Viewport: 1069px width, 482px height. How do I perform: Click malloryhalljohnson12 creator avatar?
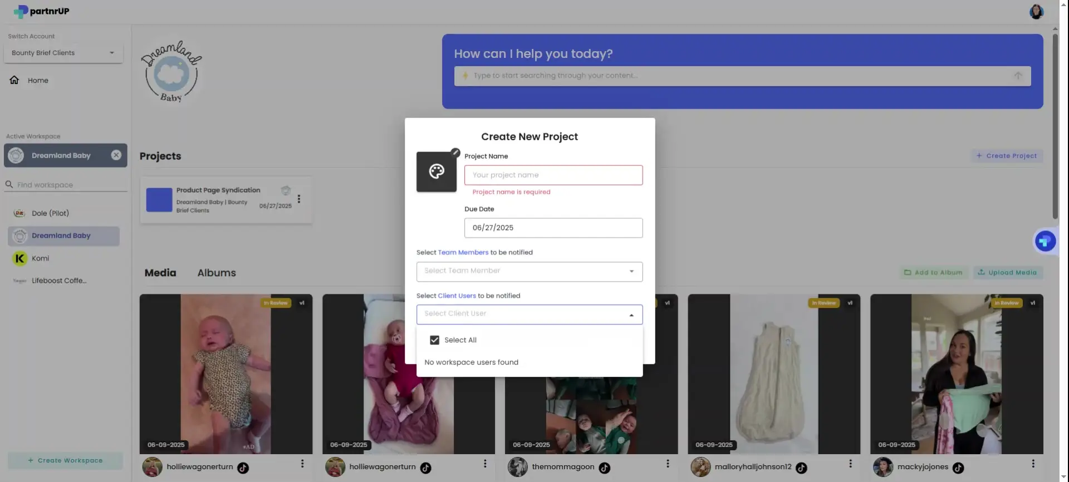pyautogui.click(x=700, y=467)
